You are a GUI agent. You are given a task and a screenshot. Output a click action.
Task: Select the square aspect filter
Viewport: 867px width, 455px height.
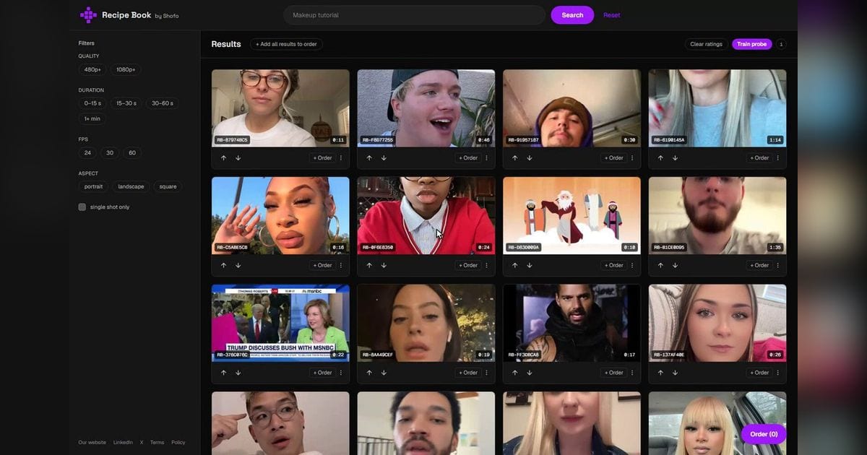pos(168,186)
